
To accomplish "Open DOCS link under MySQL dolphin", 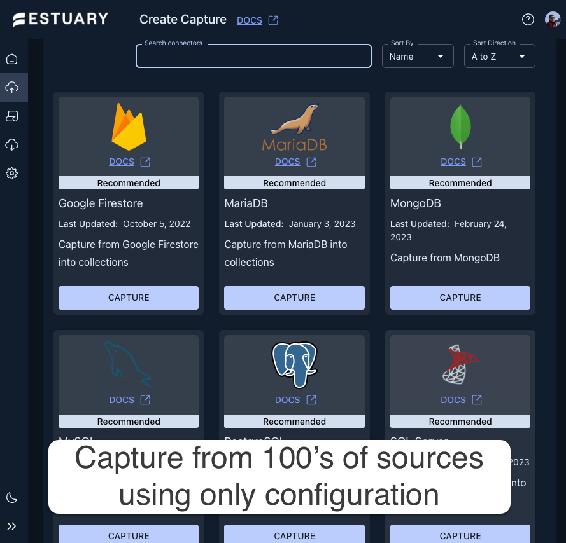I will tap(122, 400).
